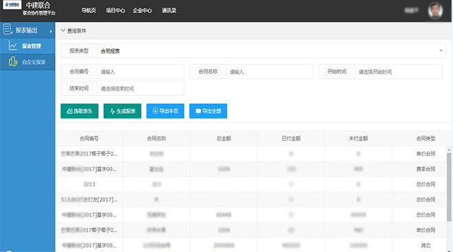Click the 报表管理 line chart icon
Image resolution: width=453 pixels, height=252 pixels.
13,46
